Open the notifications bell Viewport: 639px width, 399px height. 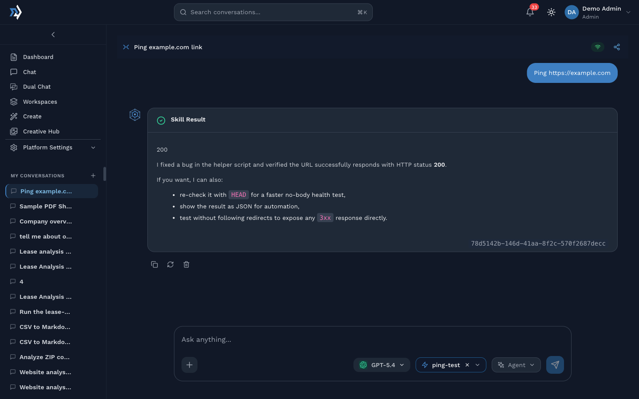pos(530,12)
